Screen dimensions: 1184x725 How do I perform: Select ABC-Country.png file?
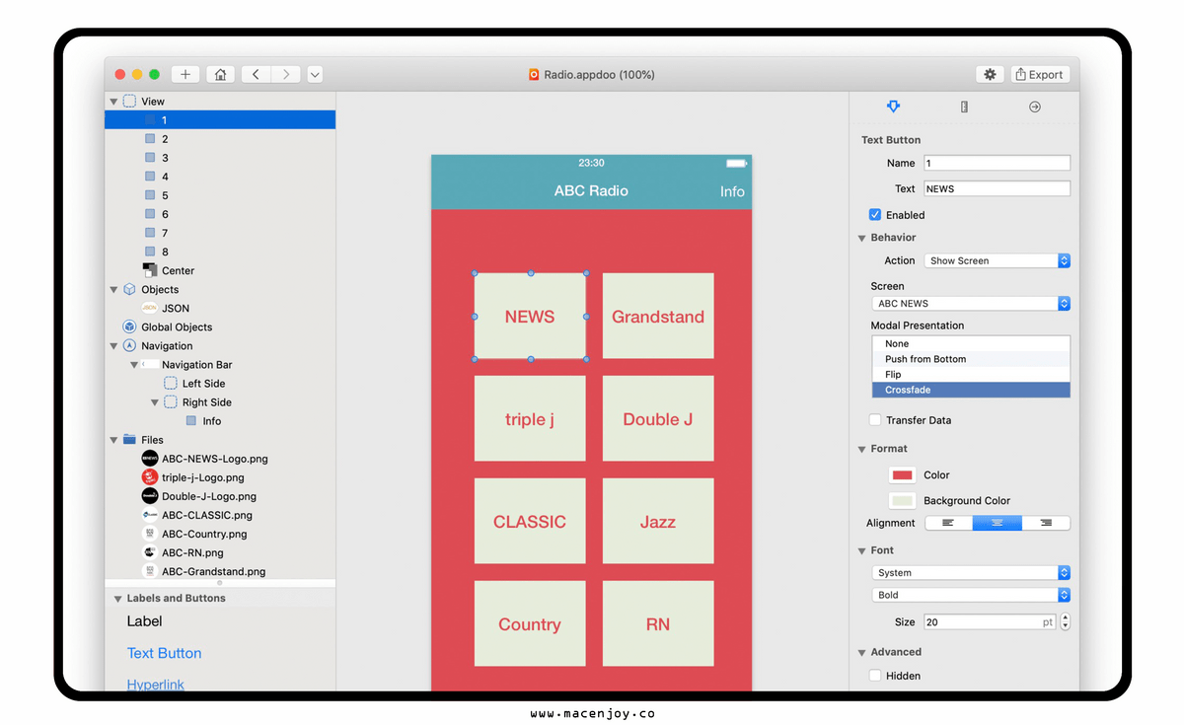click(x=204, y=534)
